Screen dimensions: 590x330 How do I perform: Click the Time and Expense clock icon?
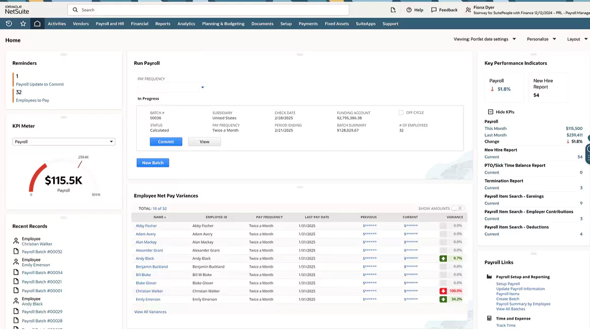[488, 318]
